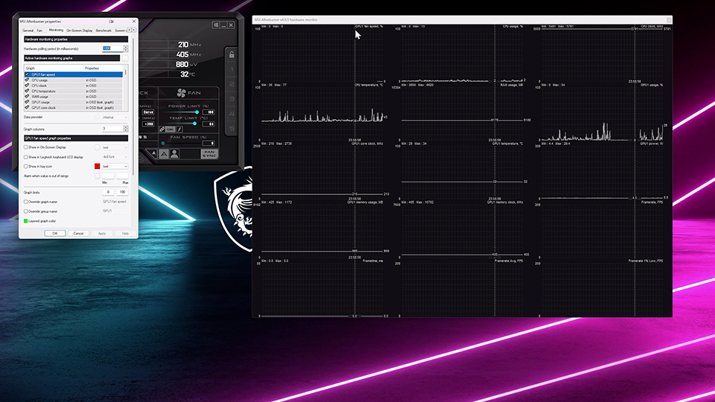
Task: Open the Data provider dropdown
Action: tap(112, 117)
